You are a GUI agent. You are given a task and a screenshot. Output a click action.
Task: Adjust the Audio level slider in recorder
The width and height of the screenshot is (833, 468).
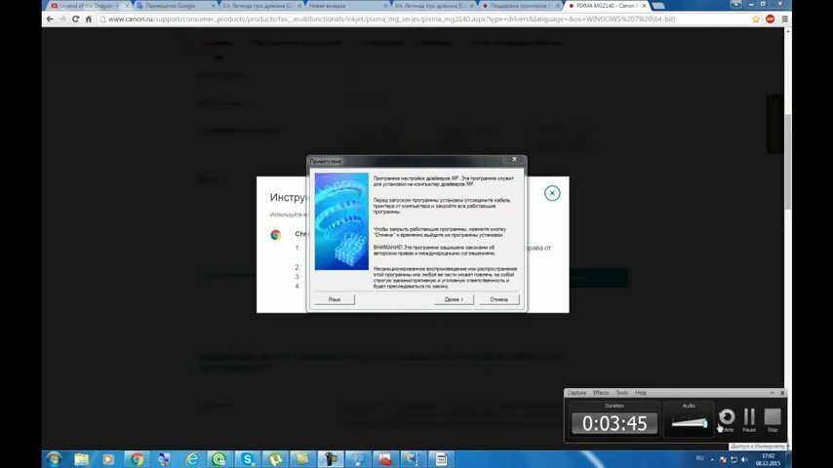click(689, 423)
